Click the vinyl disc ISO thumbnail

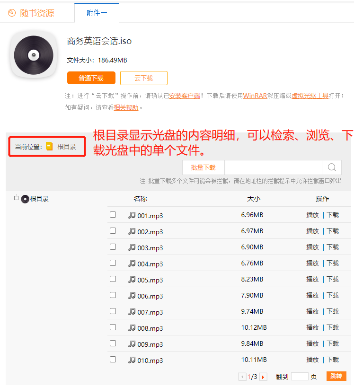click(x=34, y=55)
